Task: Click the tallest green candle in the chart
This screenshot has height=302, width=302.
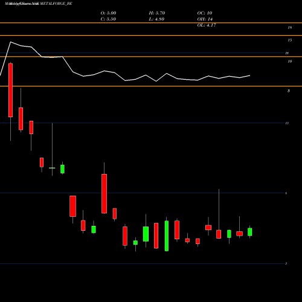Action: pos(167,236)
